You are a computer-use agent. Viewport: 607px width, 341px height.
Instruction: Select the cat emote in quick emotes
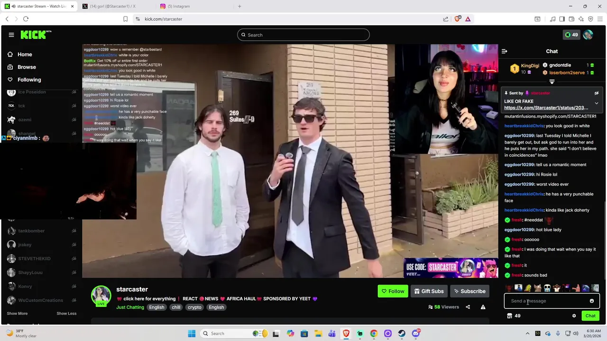(x=537, y=288)
